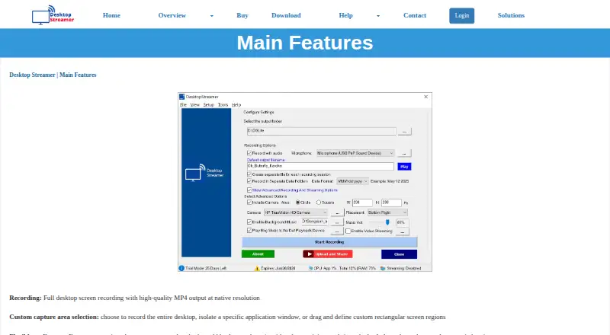Open the Tools menu

(x=223, y=105)
